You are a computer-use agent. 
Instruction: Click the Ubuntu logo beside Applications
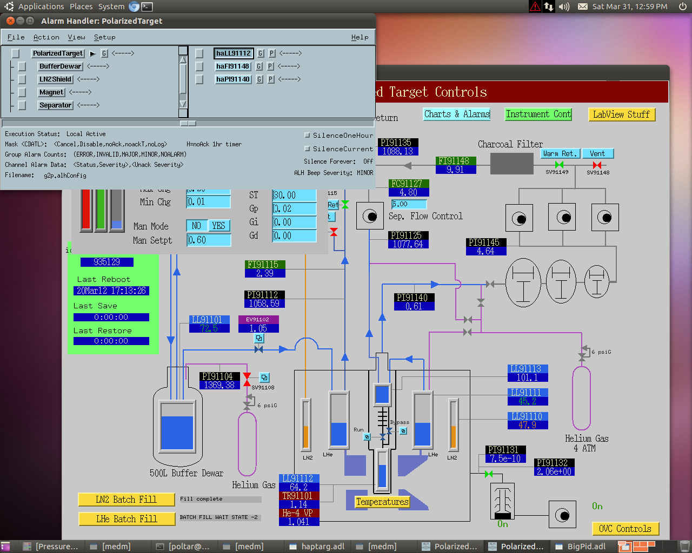9,6
